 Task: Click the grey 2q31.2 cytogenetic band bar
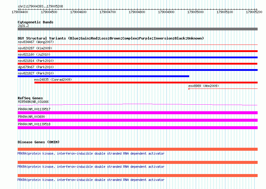[137, 29]
